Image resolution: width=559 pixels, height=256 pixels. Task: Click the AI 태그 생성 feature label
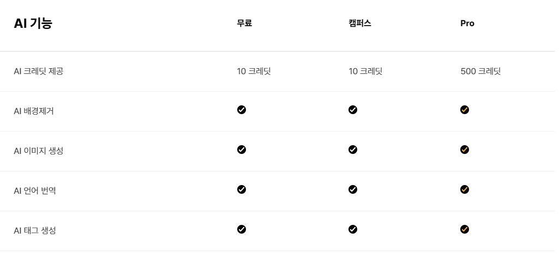(x=35, y=231)
